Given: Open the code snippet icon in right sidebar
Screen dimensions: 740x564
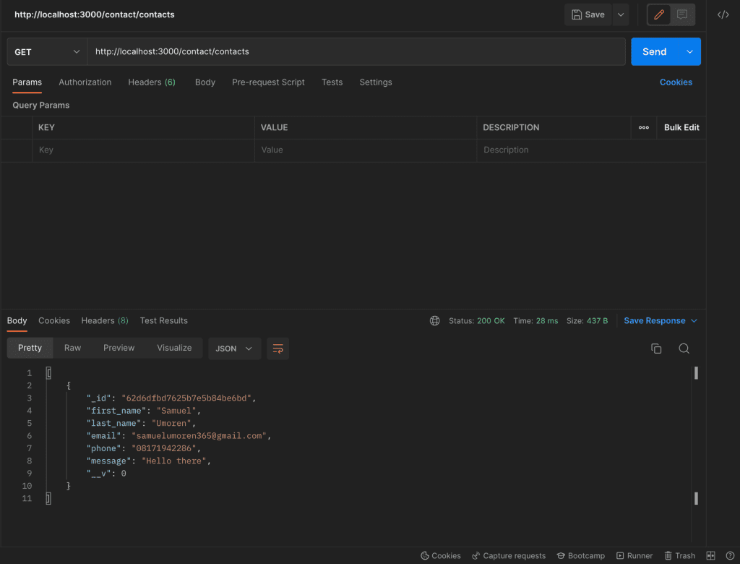Looking at the screenshot, I should [x=723, y=14].
